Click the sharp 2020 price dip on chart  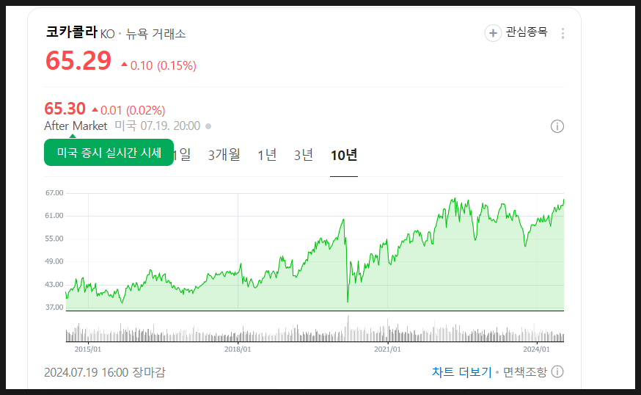point(348,300)
